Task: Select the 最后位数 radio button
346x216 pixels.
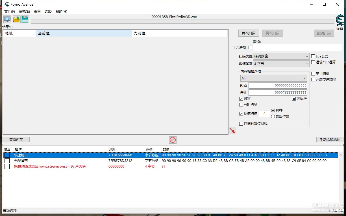Action: coord(273,116)
